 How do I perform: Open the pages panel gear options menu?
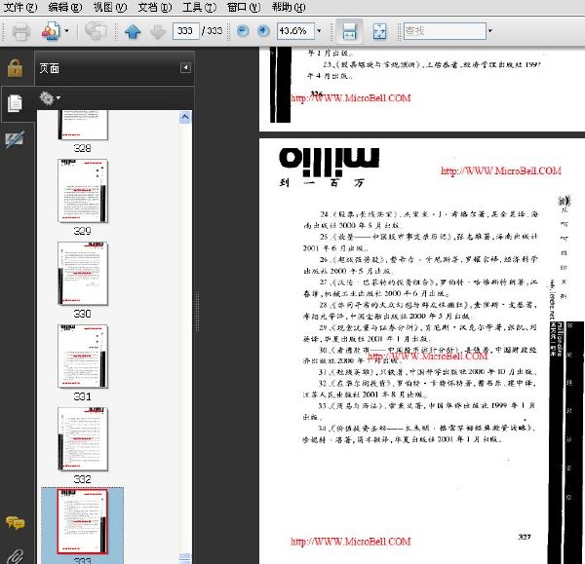(50, 98)
